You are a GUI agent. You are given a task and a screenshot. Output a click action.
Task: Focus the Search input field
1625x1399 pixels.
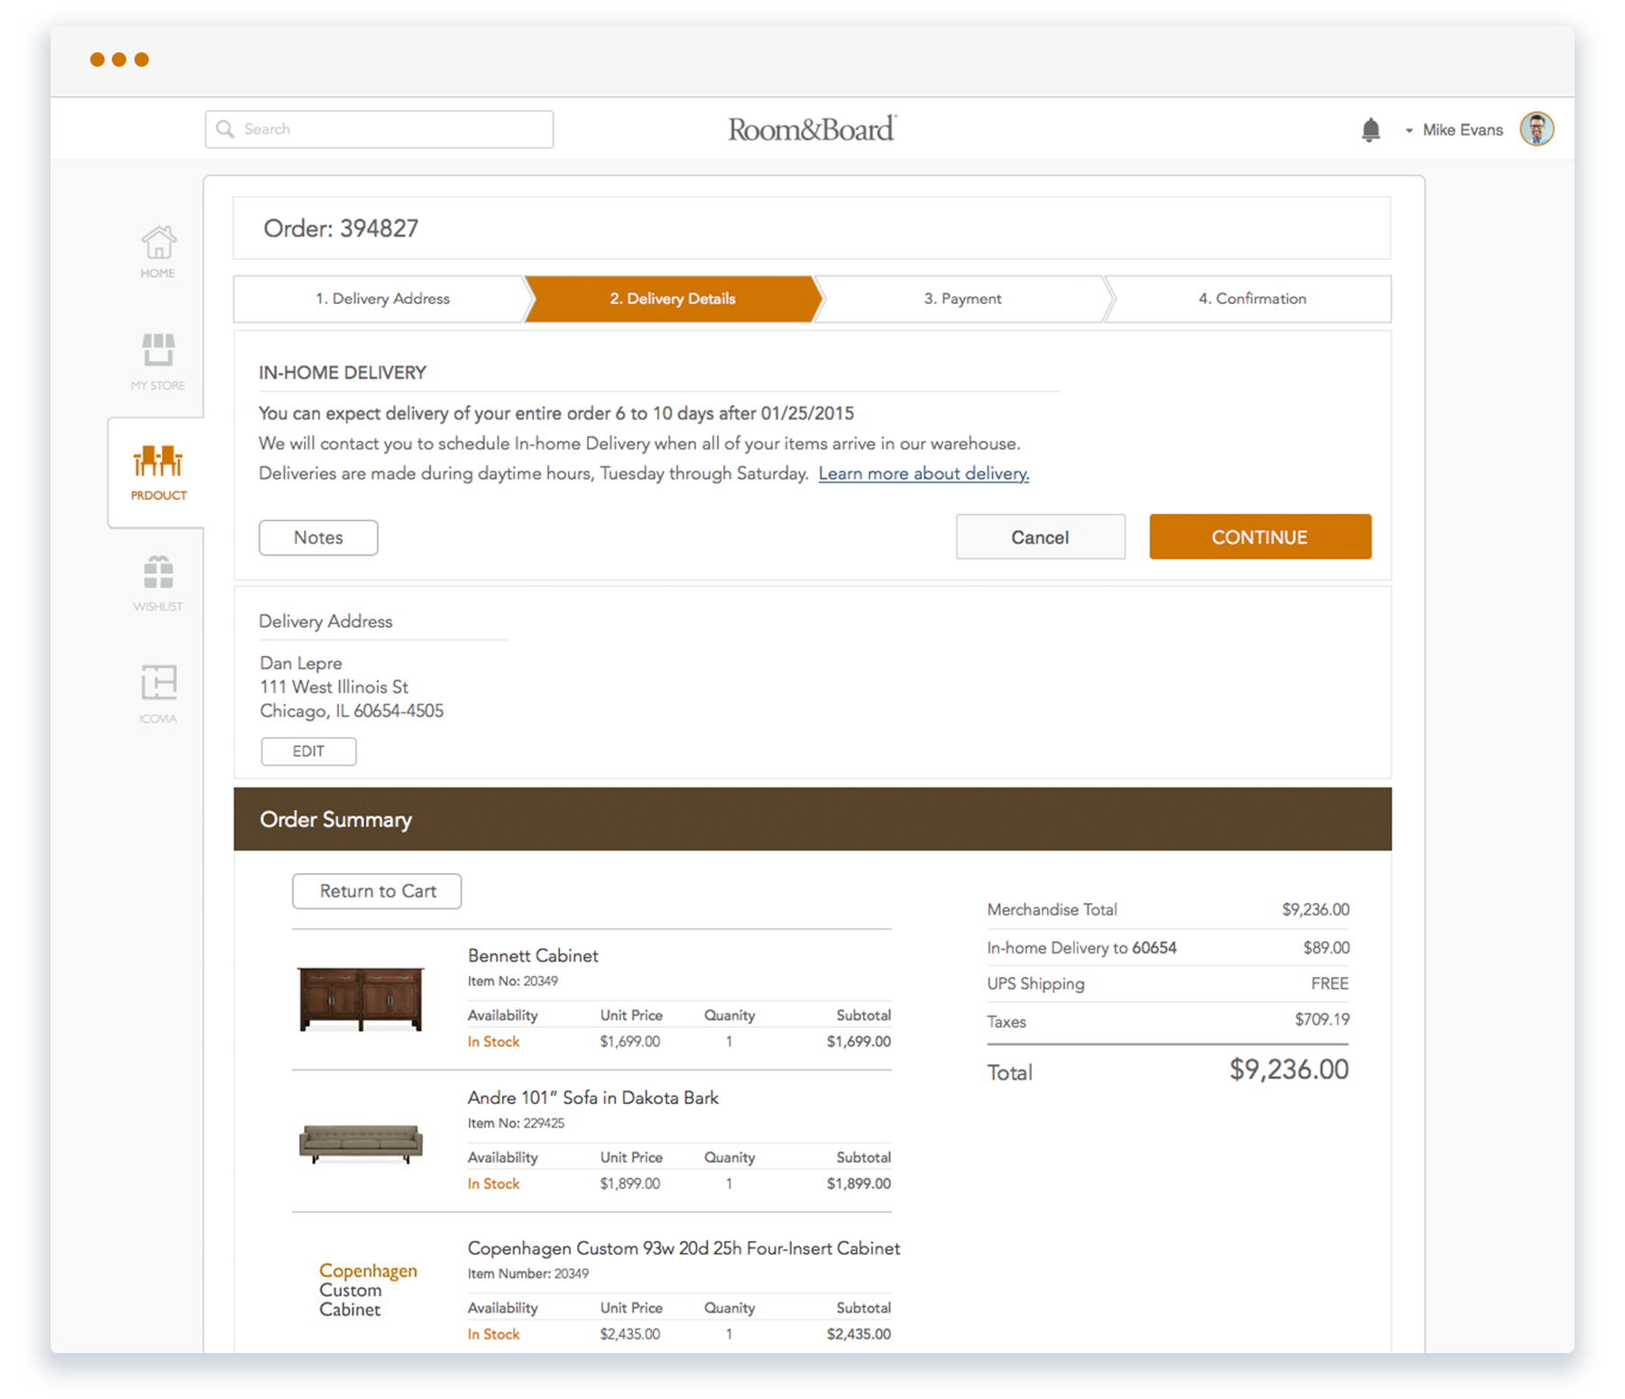[380, 129]
